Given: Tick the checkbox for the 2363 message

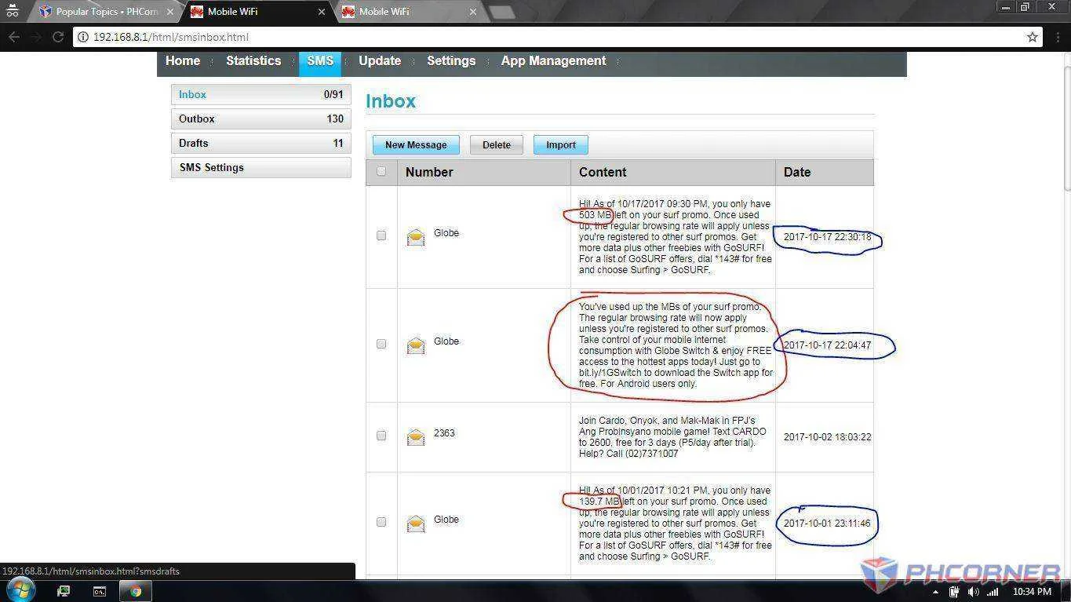Looking at the screenshot, I should 381,436.
